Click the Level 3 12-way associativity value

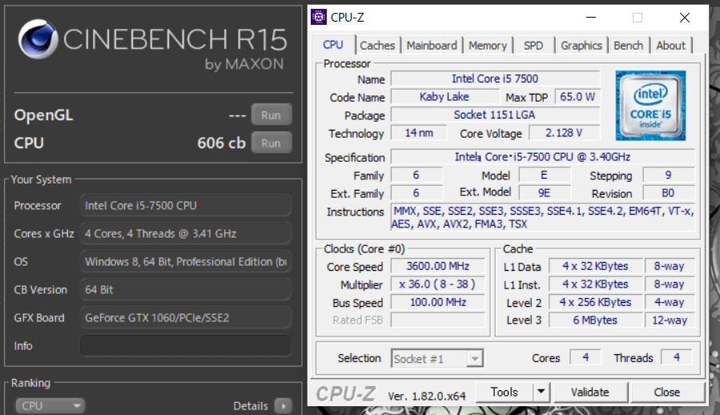click(670, 320)
